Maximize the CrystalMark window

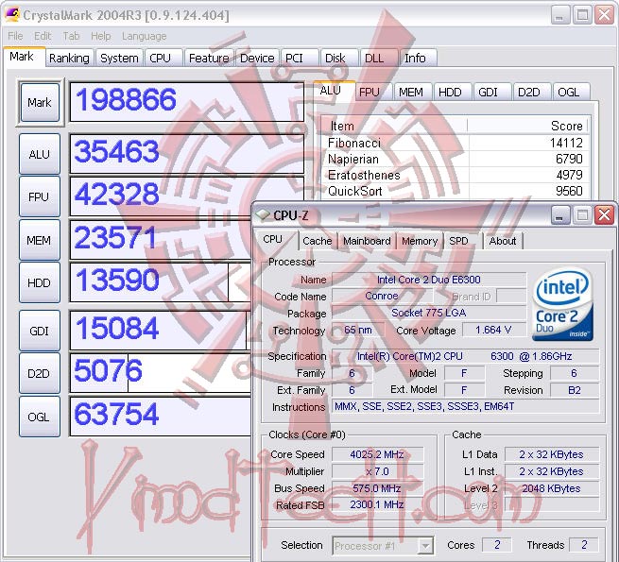point(582,15)
